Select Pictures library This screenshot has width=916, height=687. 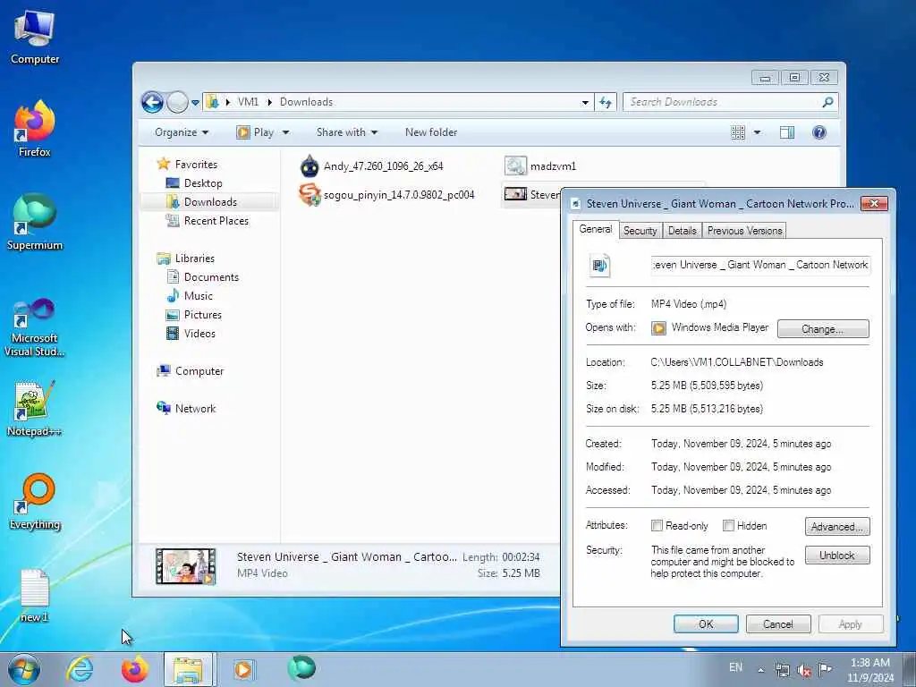point(194,314)
